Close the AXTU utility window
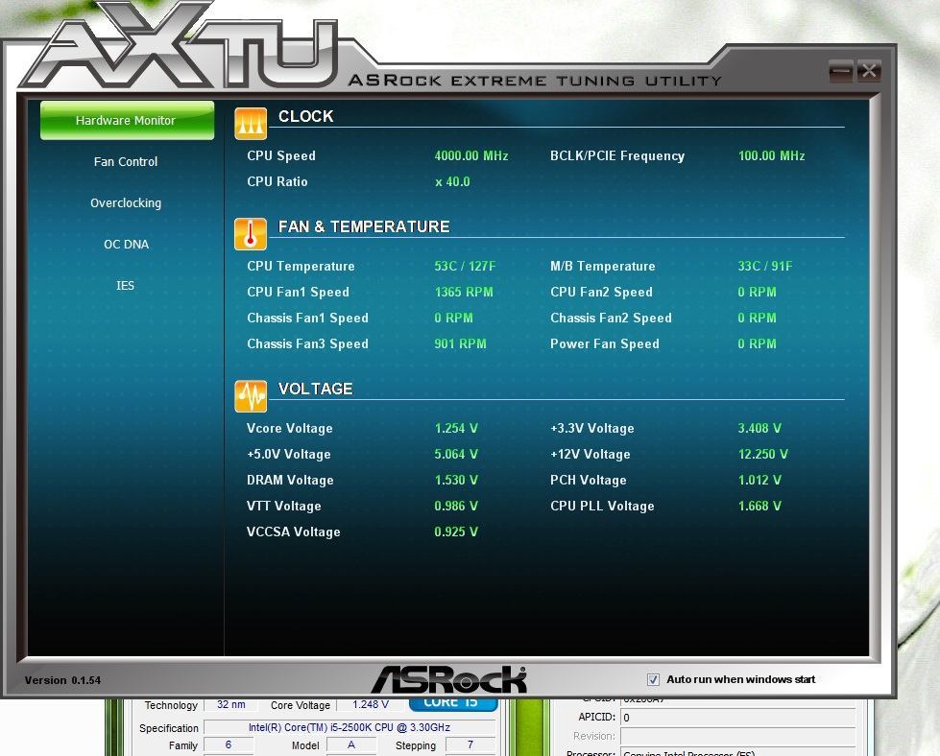 (869, 71)
